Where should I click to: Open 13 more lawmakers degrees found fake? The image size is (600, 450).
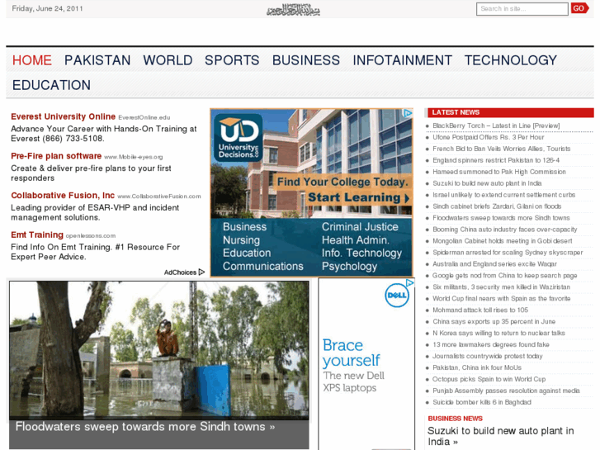491,344
